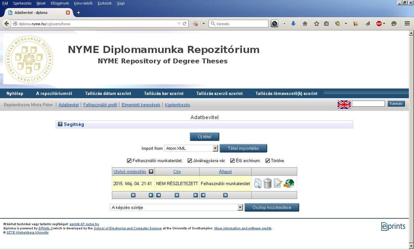
Task: Remove the Cím column with its X icon
Action: pyautogui.click(x=177, y=195)
